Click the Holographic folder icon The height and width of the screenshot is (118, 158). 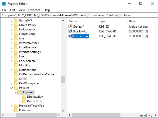pos(16,29)
